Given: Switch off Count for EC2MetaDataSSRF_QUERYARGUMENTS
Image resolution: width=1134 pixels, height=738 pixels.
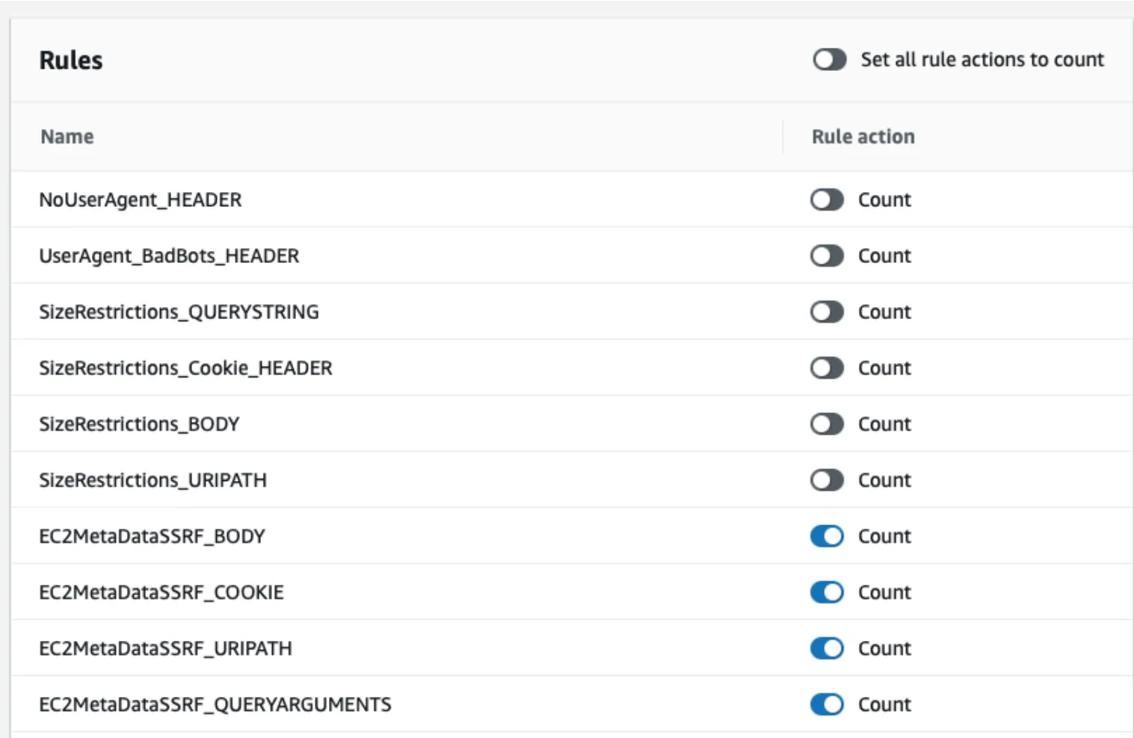Looking at the screenshot, I should click(826, 704).
